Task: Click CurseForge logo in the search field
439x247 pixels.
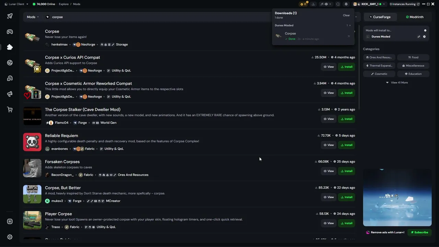Action: pyautogui.click(x=48, y=17)
